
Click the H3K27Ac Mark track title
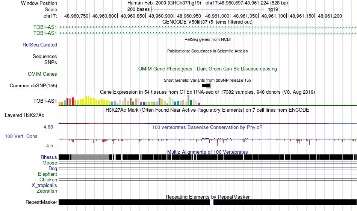pos(207,110)
